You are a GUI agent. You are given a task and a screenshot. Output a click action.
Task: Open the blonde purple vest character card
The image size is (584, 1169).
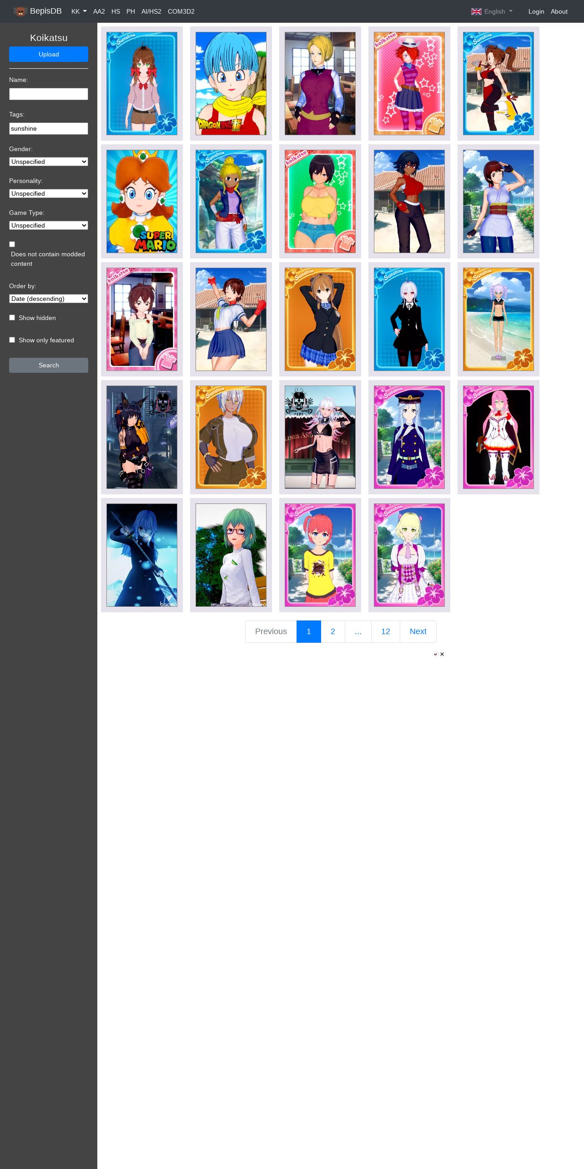click(320, 83)
